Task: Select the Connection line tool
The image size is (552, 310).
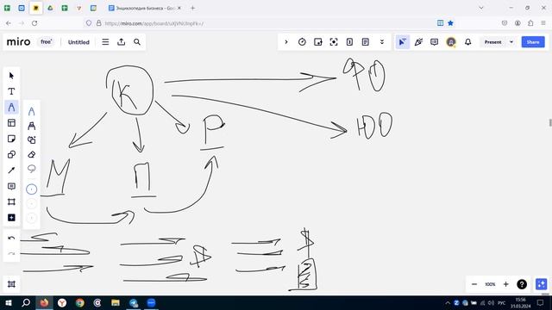Action: [x=11, y=170]
